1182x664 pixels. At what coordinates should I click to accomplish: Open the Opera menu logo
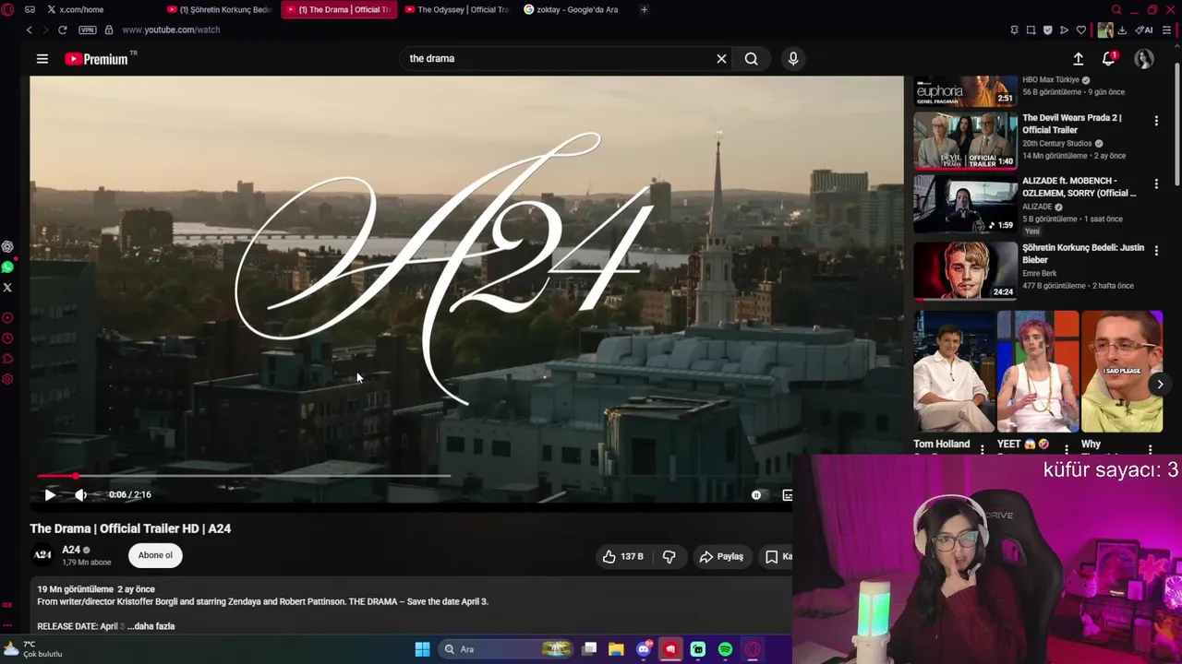tap(7, 9)
